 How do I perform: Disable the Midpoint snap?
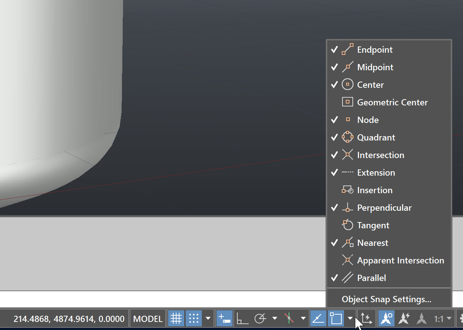[x=375, y=67]
